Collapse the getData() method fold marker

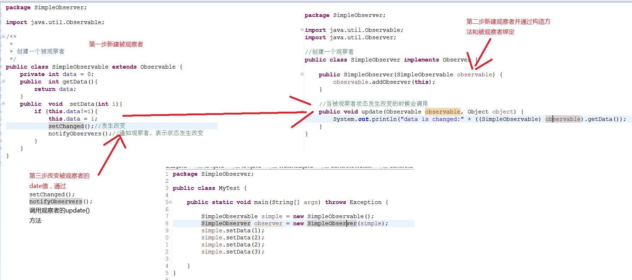pyautogui.click(x=3, y=81)
